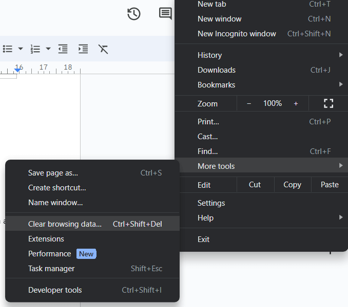The height and width of the screenshot is (307, 348).
Task: Expand the History submenu
Action: [x=261, y=55]
